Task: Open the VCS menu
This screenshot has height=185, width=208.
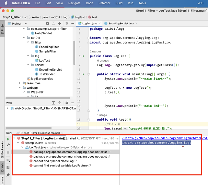Action: tap(200, 3)
